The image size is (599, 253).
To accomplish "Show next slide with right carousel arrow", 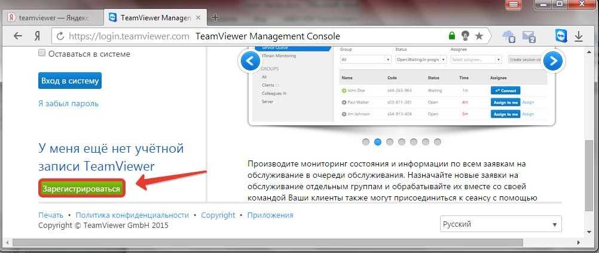I will 553,61.
